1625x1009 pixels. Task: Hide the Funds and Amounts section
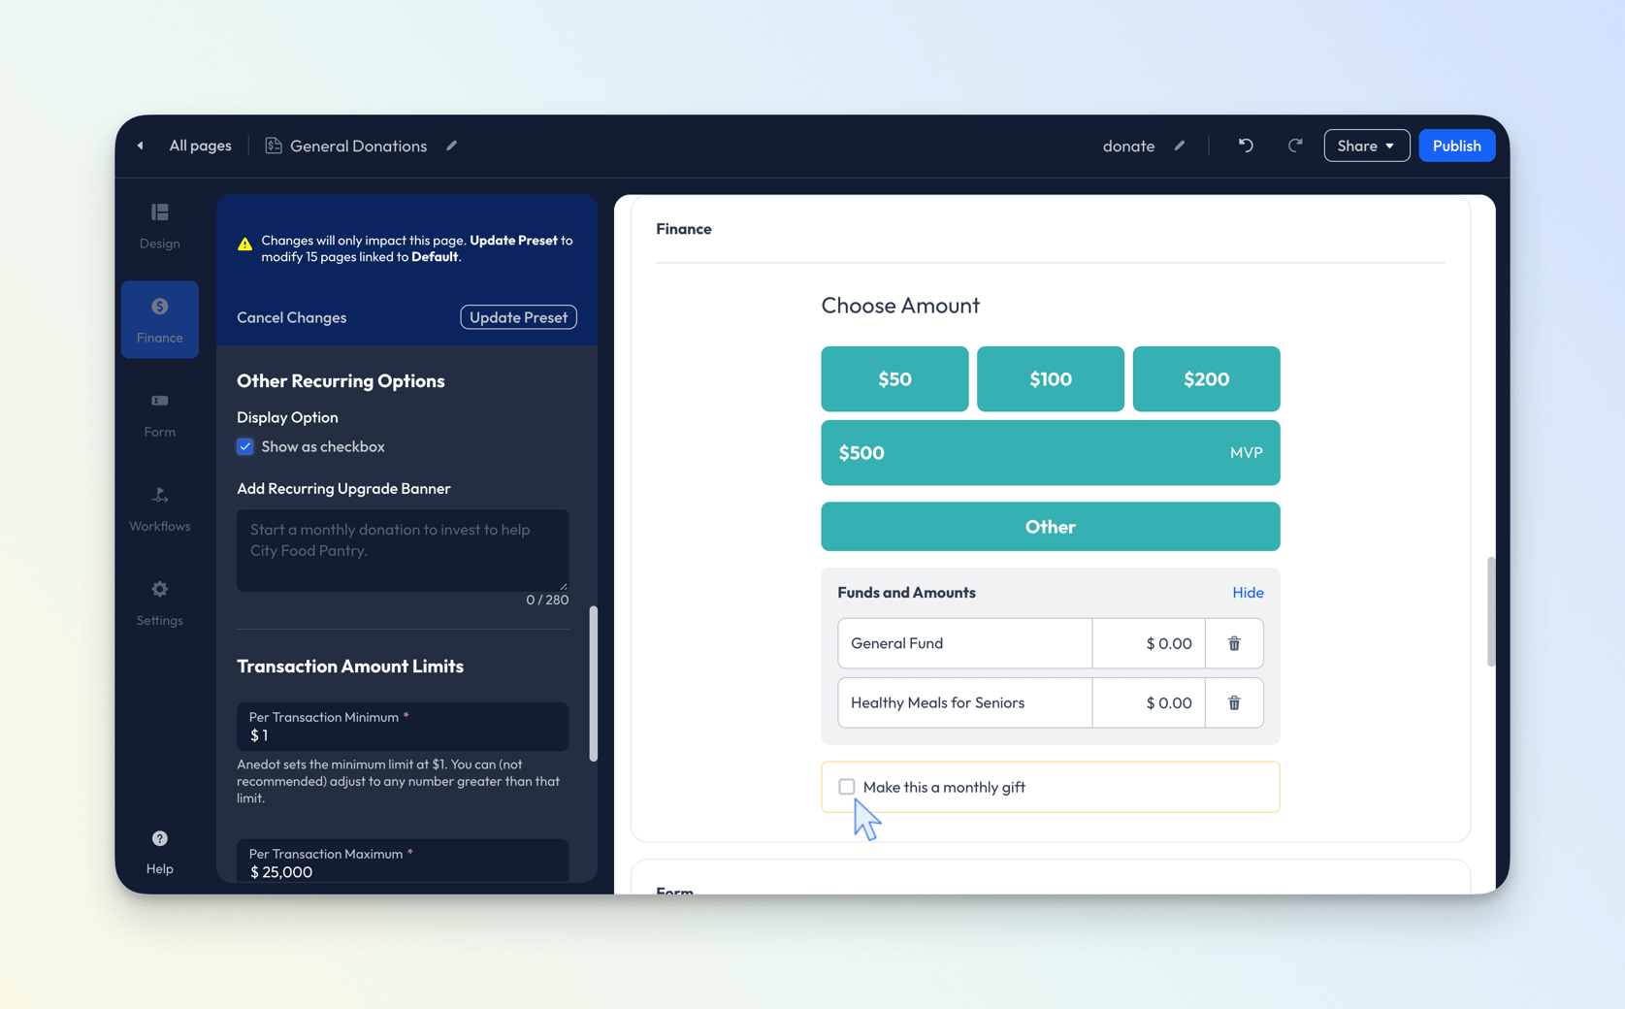coord(1248,593)
